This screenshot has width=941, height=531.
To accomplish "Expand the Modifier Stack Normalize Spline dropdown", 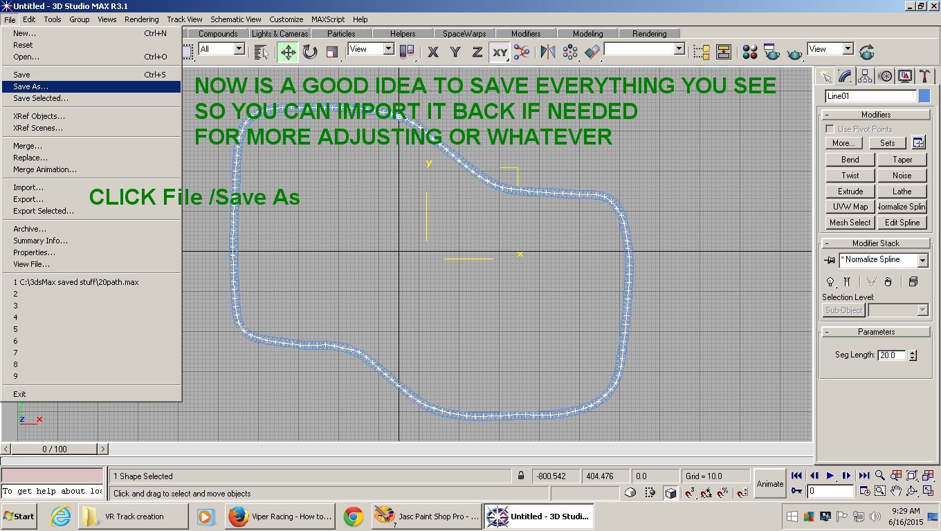I will [922, 261].
